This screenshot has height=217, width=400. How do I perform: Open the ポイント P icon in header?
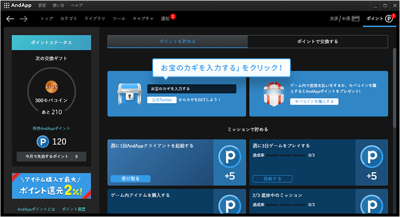click(x=389, y=19)
